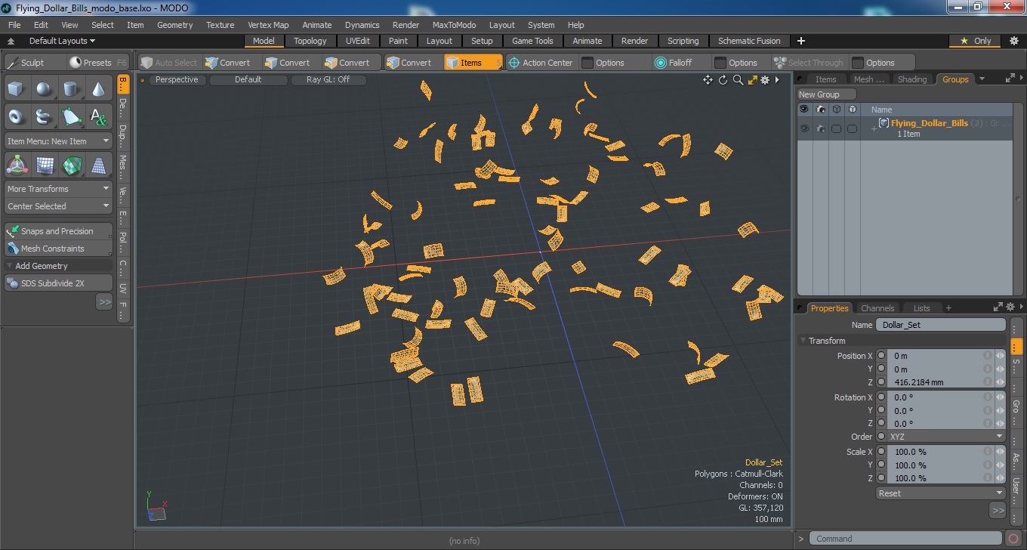Open More Transforms dropdown
1027x550 pixels.
click(58, 189)
